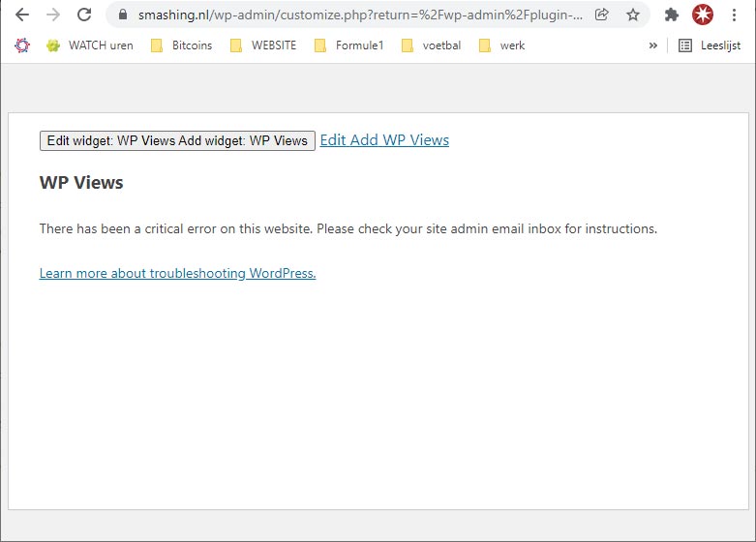756x542 pixels.
Task: Open the werk bookmark folder
Action: [x=502, y=45]
